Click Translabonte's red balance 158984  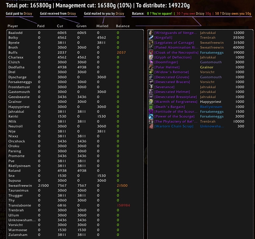click(x=123, y=205)
